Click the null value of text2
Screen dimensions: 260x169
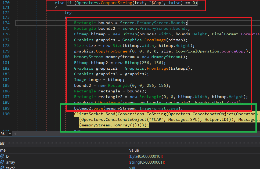pyautogui.click(x=132, y=168)
